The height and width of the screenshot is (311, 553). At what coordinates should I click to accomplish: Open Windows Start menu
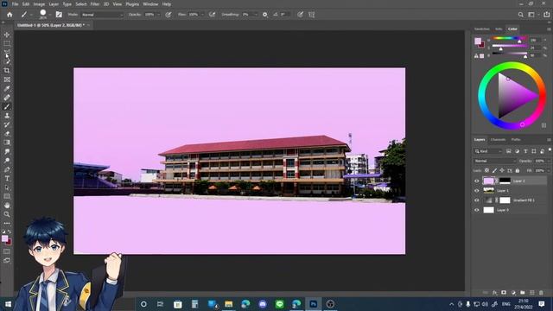8,304
